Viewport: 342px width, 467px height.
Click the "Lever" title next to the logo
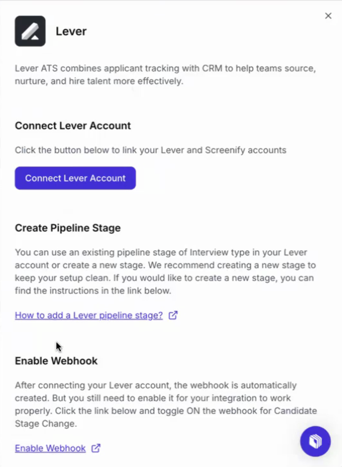(71, 31)
